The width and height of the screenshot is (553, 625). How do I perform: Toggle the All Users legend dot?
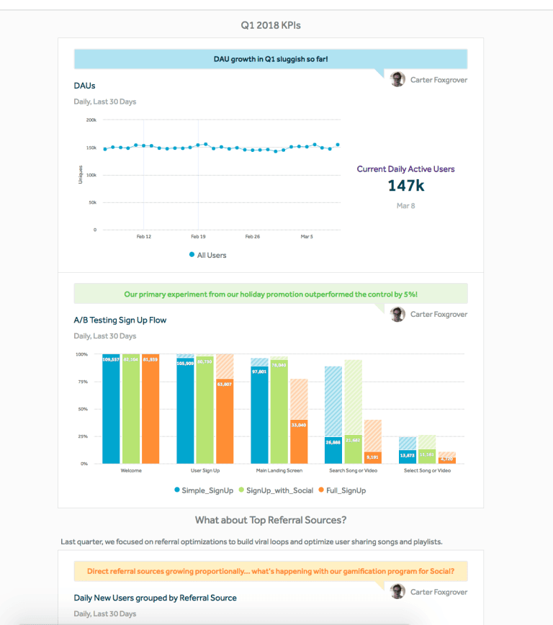click(x=192, y=255)
